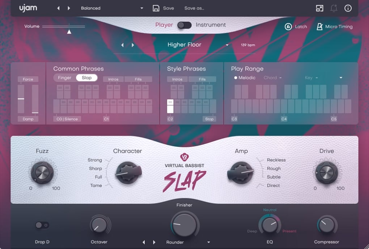The height and width of the screenshot is (249, 369).
Task: Go to previous preset with top left arrow
Action: (58, 8)
